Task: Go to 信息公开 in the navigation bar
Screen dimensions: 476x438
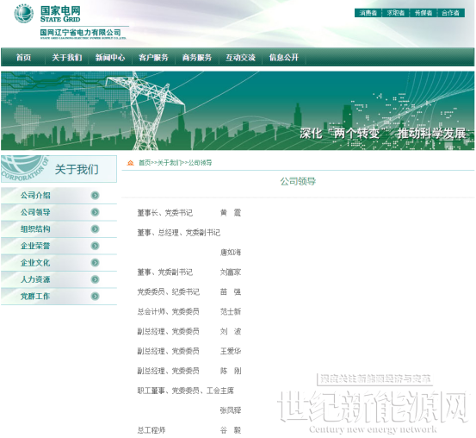Action: (x=284, y=57)
